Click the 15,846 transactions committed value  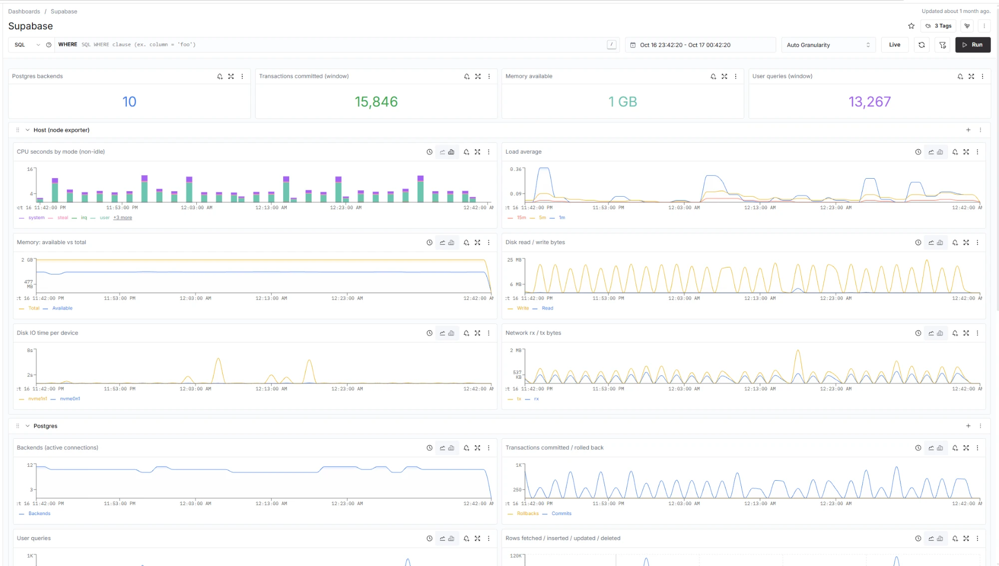click(376, 102)
